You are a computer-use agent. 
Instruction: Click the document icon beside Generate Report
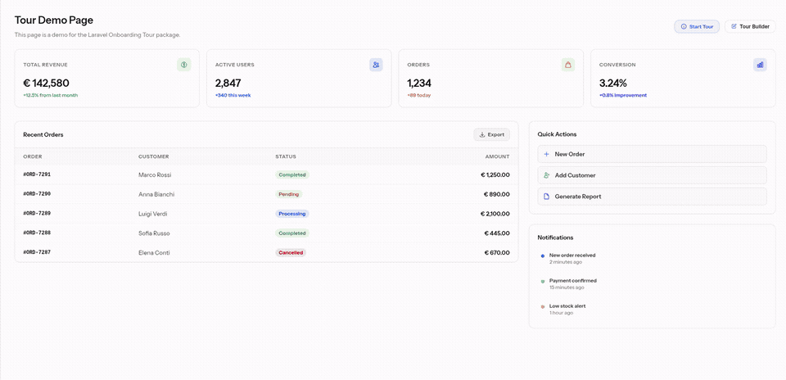coord(546,197)
